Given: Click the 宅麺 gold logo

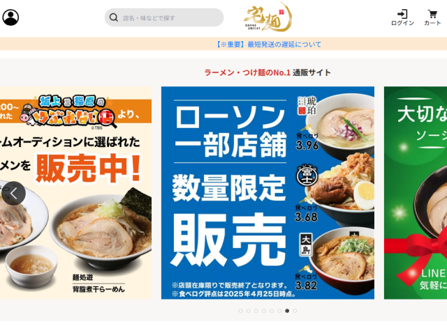Looking at the screenshot, I should [x=268, y=17].
